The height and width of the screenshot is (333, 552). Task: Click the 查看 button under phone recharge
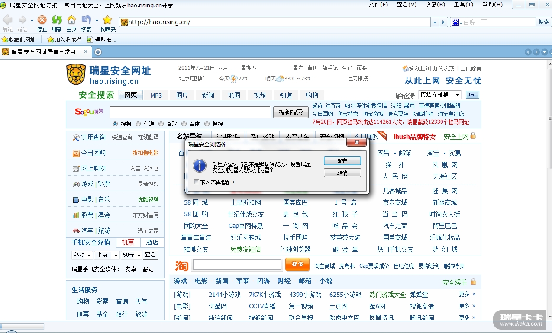click(151, 255)
